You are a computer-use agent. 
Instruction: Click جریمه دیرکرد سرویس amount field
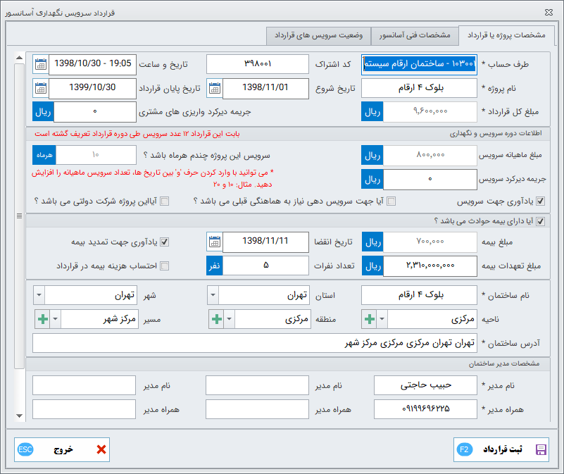coord(430,179)
